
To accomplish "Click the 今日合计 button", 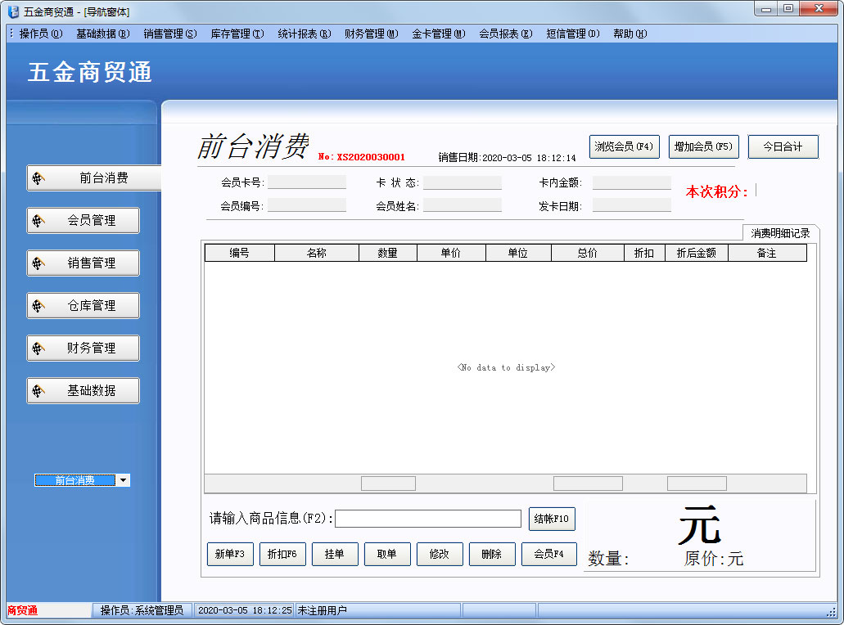I will coord(783,146).
